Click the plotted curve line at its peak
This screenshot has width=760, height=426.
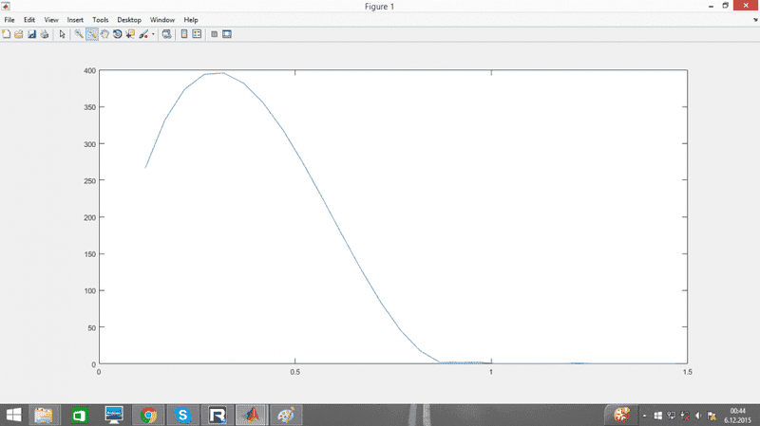pyautogui.click(x=222, y=73)
